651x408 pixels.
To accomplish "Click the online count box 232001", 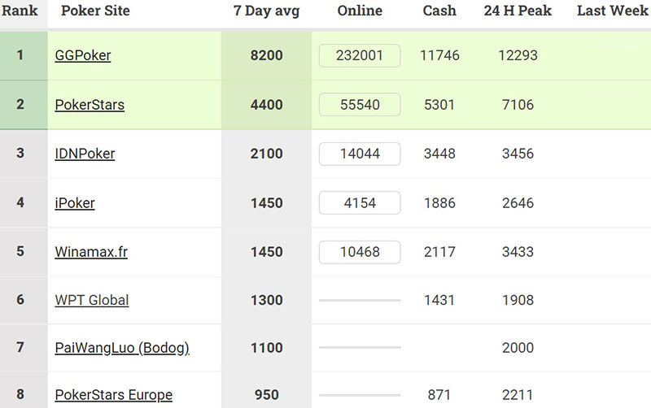I will tap(360, 55).
